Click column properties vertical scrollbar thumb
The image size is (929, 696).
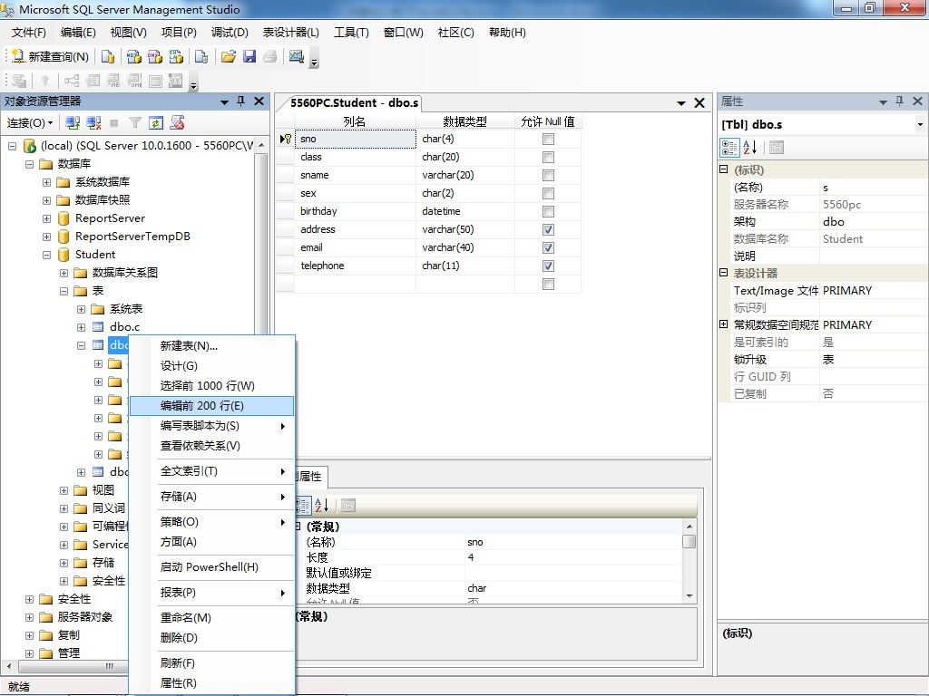pyautogui.click(x=689, y=541)
